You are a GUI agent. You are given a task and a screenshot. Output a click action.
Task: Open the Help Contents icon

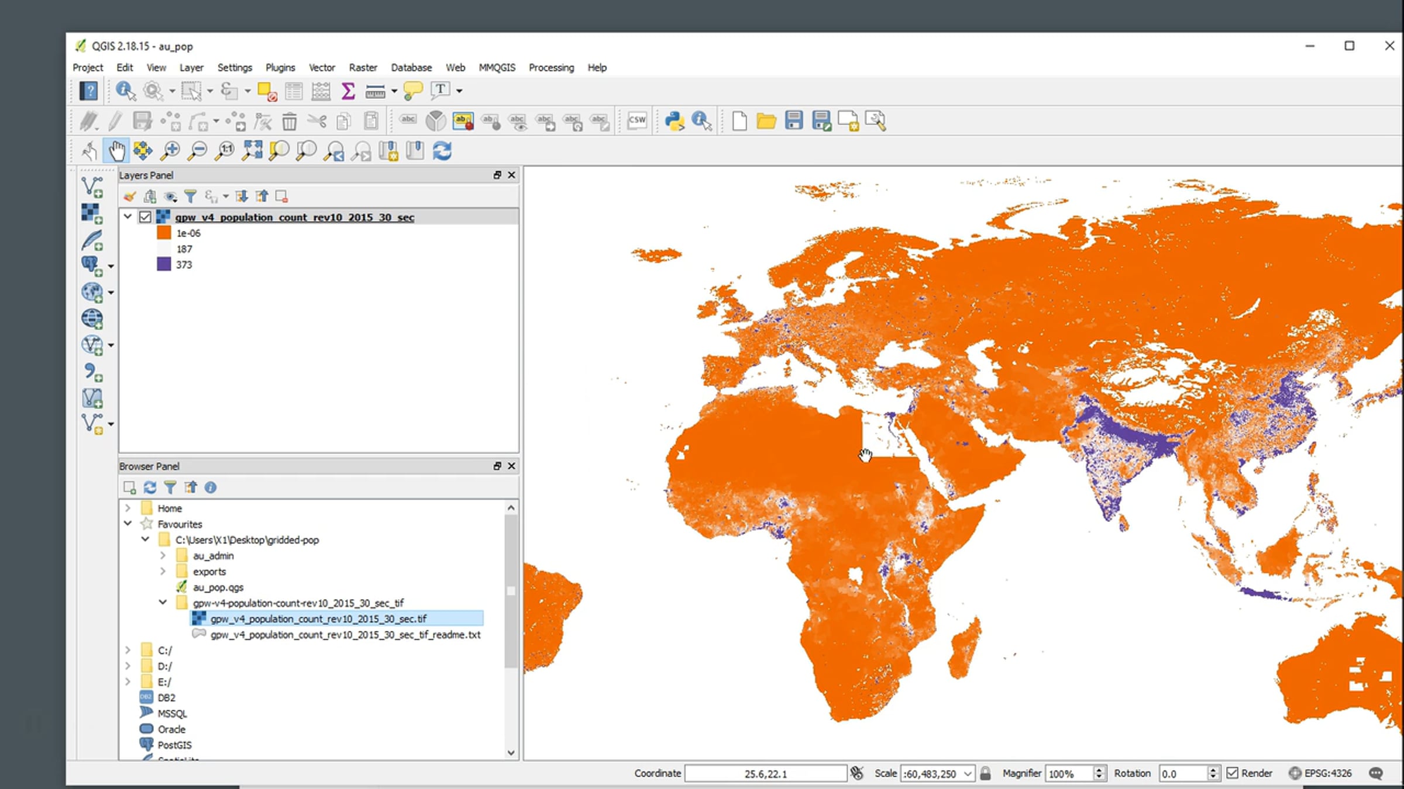click(x=89, y=91)
